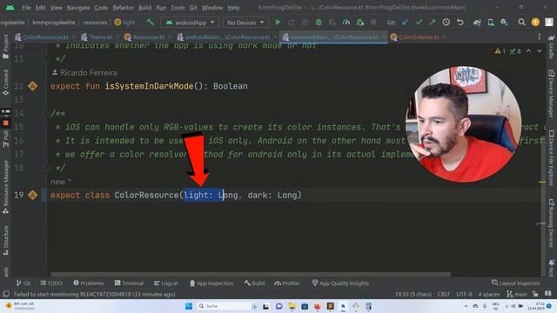The image size is (557, 313).
Task: Open Running Devices panel on right edge
Action: click(x=551, y=223)
